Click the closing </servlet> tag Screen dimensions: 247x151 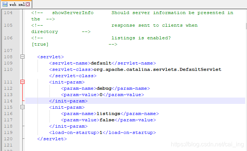pyautogui.click(x=52, y=139)
